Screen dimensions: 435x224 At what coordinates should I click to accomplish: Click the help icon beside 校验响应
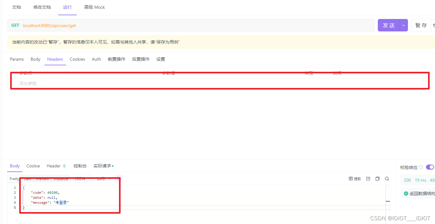(x=421, y=167)
